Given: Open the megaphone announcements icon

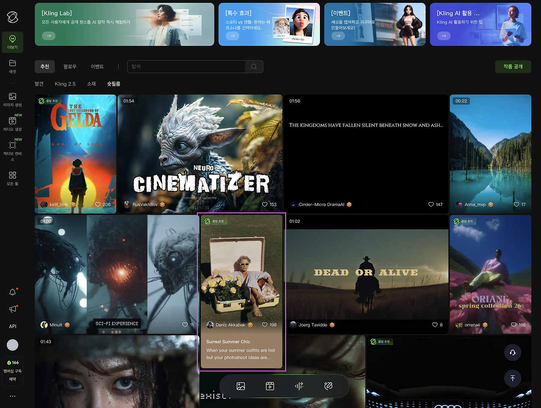Looking at the screenshot, I should tap(13, 309).
